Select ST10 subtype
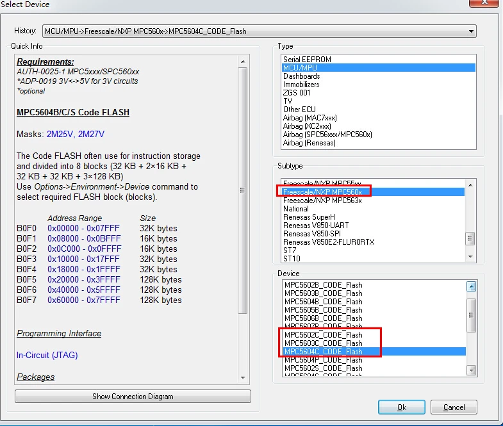The height and width of the screenshot is (426, 503). coord(373,259)
